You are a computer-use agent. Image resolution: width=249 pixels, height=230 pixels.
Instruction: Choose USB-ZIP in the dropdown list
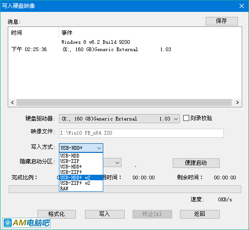(x=81, y=161)
